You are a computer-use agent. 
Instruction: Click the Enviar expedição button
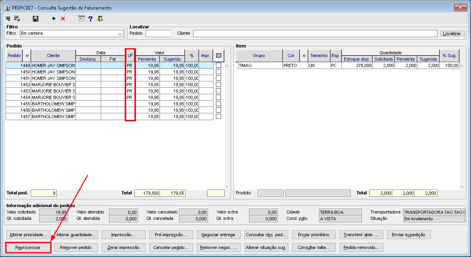click(409, 235)
